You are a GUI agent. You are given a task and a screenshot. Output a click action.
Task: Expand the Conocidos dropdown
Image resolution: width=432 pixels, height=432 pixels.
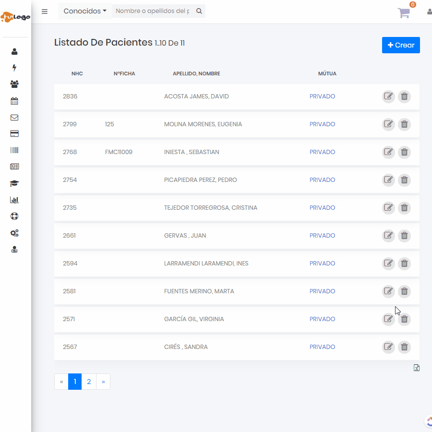point(85,11)
